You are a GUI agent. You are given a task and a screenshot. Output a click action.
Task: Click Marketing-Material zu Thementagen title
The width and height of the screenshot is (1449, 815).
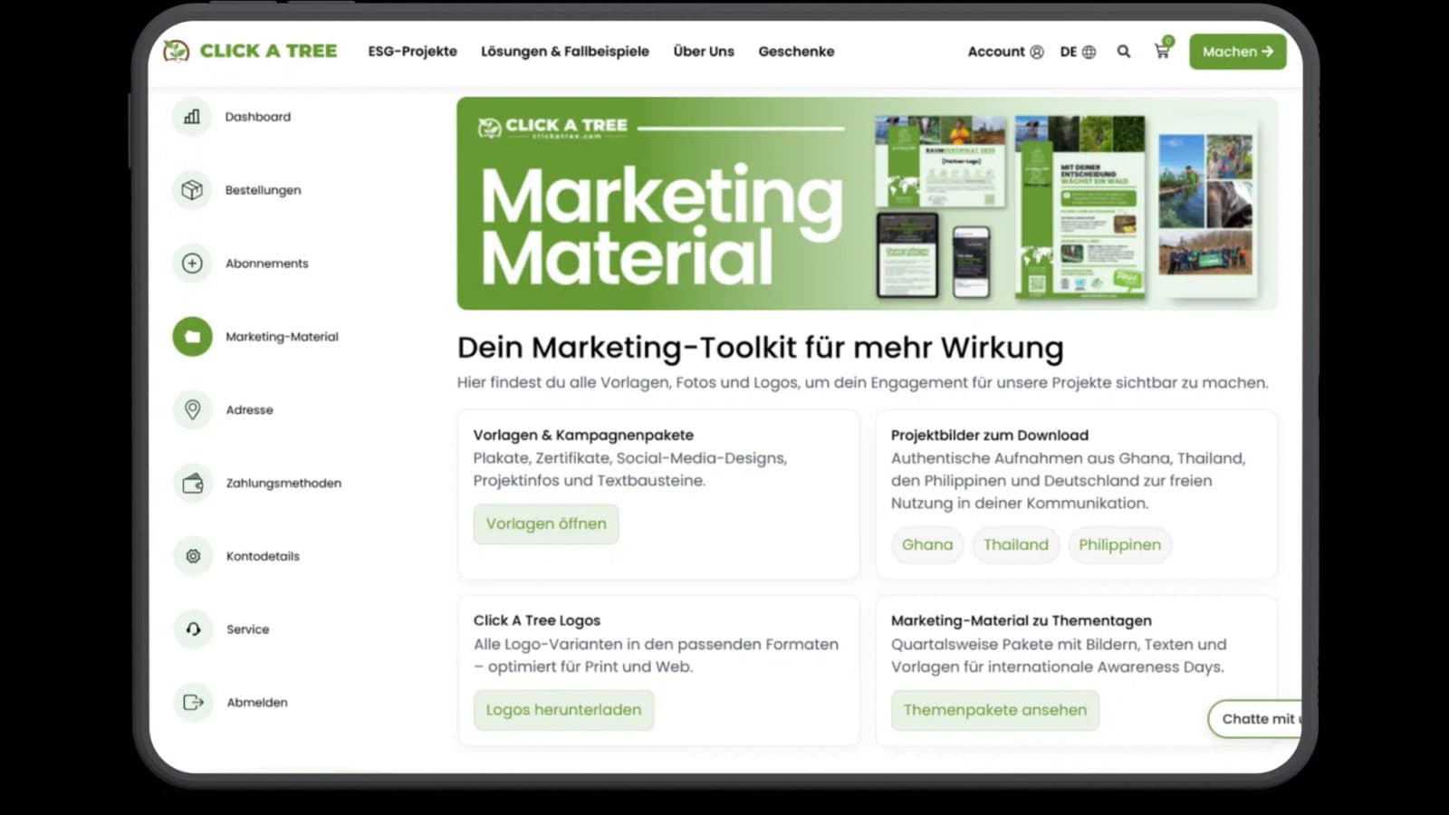click(1022, 620)
